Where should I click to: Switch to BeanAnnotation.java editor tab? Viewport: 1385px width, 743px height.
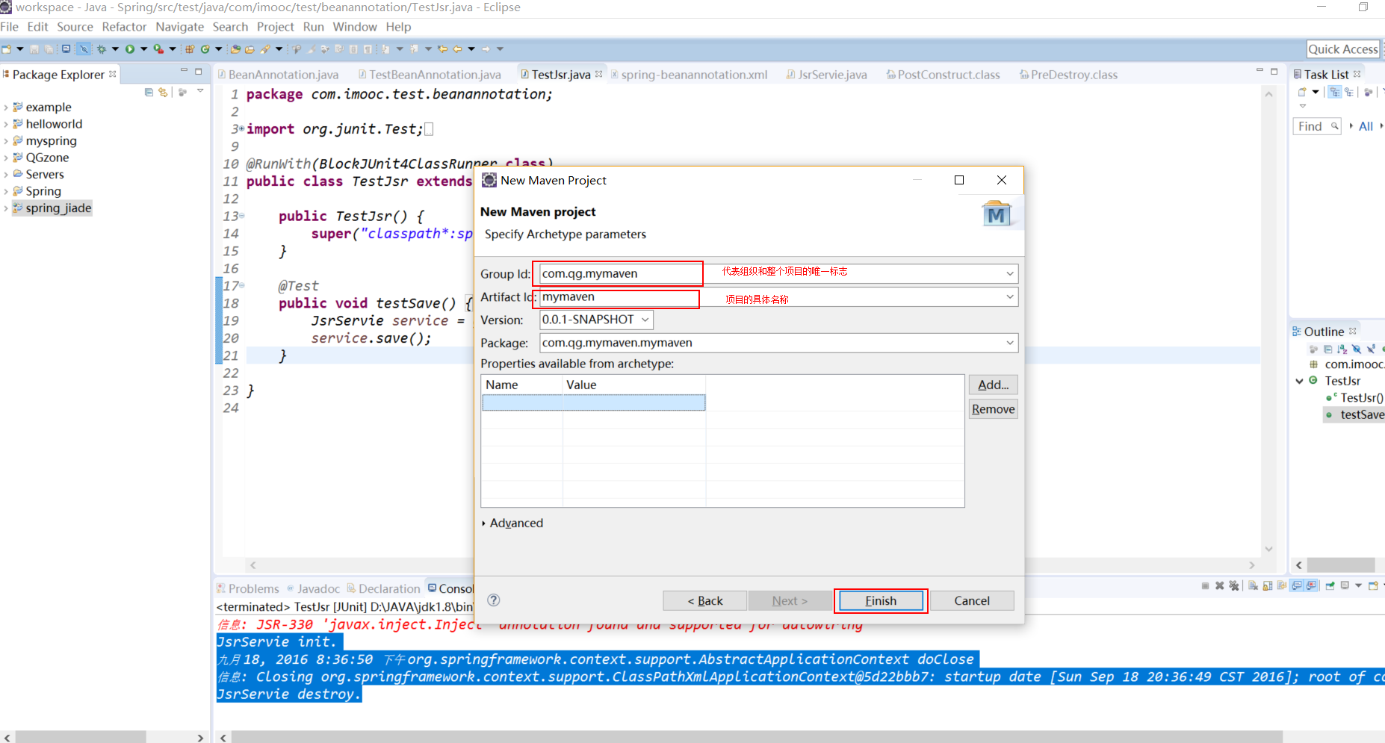click(x=278, y=75)
